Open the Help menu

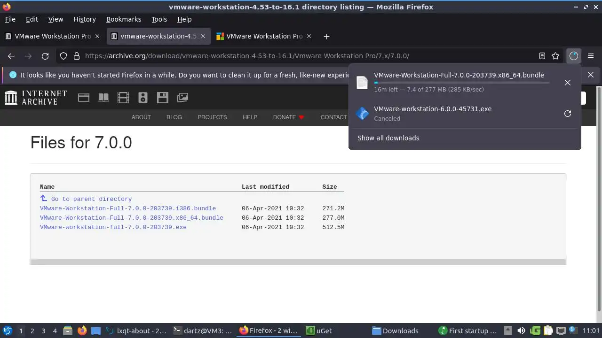click(184, 19)
